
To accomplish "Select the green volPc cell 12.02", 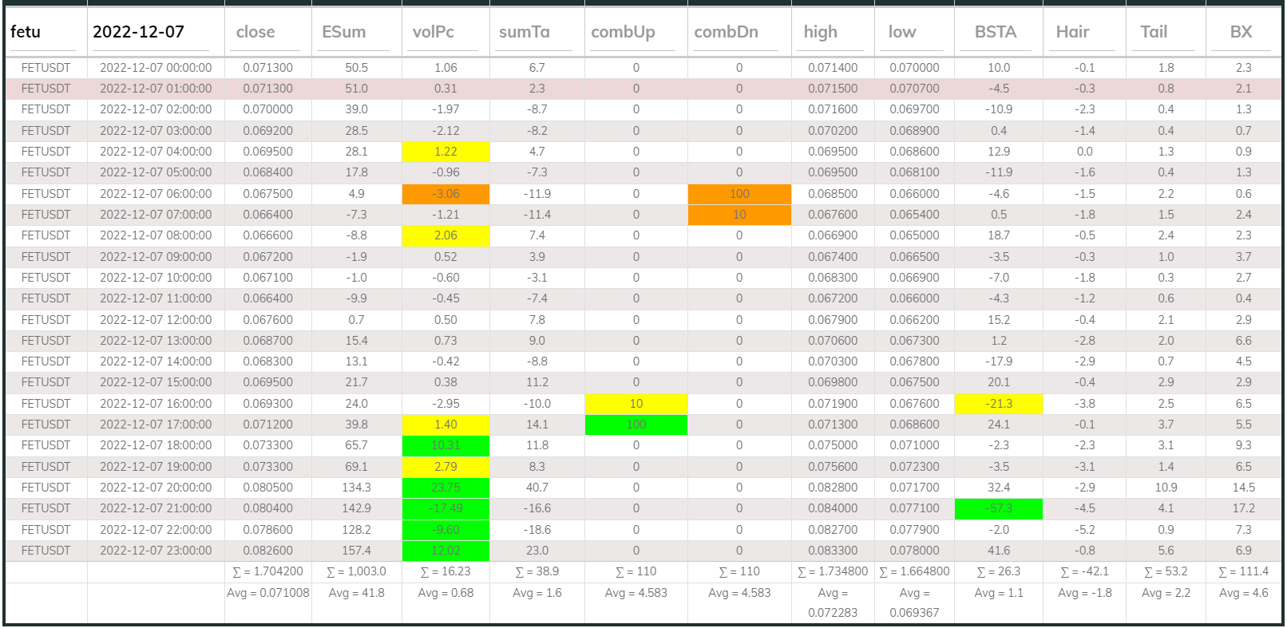I will point(445,551).
